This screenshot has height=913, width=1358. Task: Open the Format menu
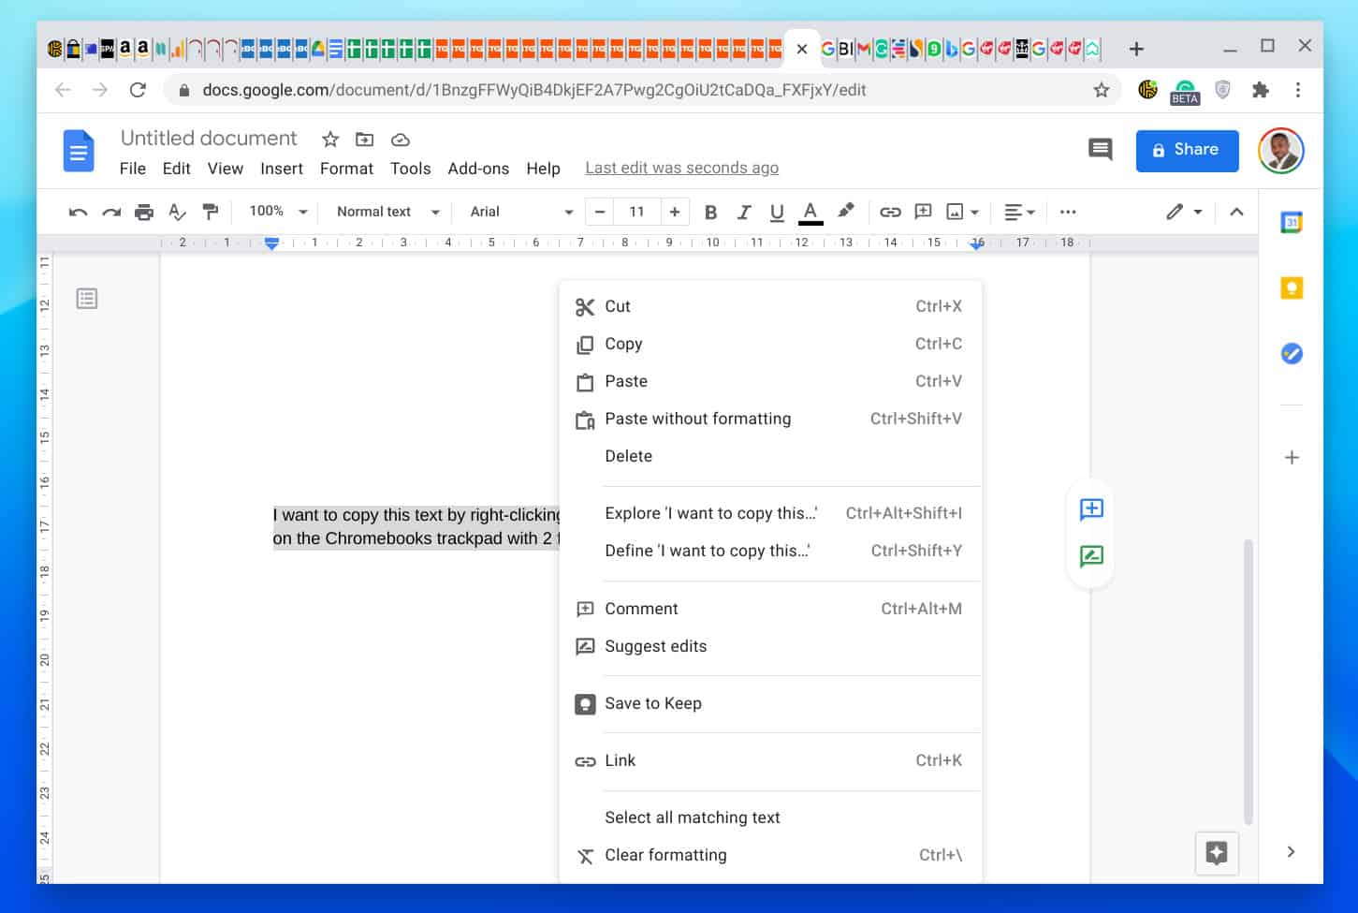(346, 169)
